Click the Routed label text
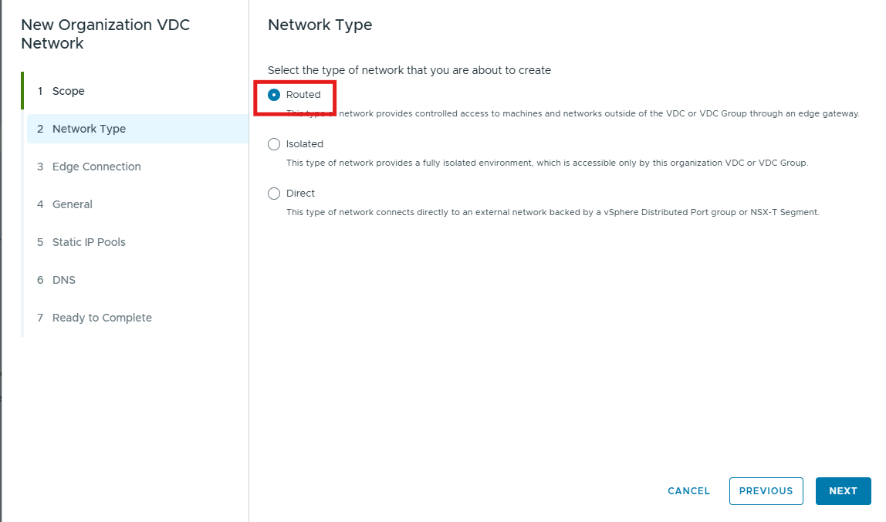Screen dimensions: 886x522 [x=303, y=95]
